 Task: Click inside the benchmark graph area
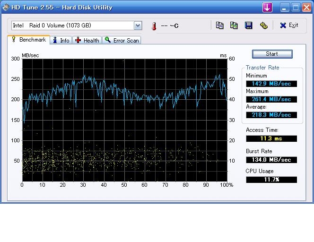[x=124, y=120]
